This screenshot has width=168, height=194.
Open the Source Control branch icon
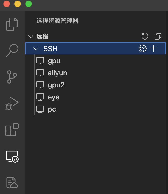tap(12, 77)
